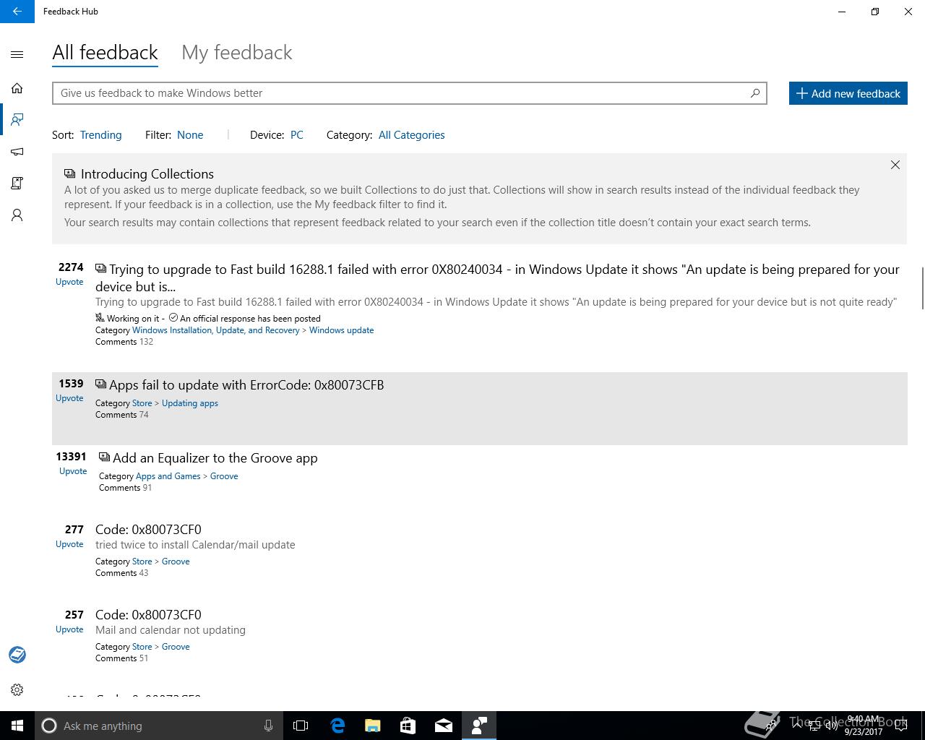
Task: Open the blue chat icon in the sidebar
Action: tap(17, 655)
